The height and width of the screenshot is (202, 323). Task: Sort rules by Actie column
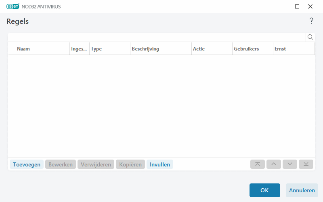[199, 49]
